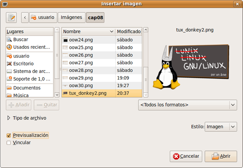Click the type-a-filename pencil icon
243x168 pixels.
11,17
